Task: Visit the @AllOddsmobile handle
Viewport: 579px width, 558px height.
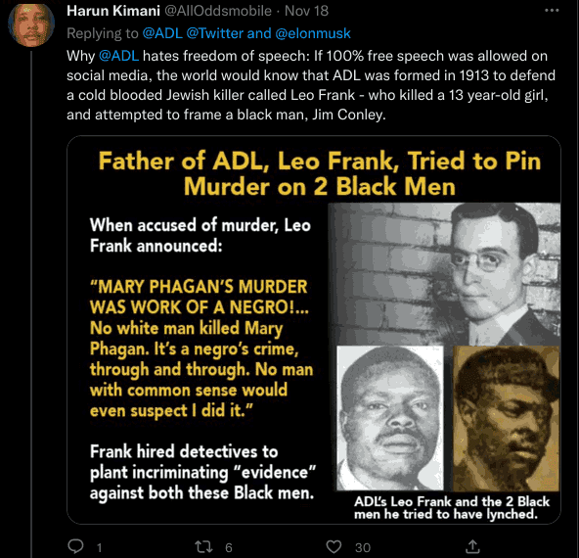Action: (218, 11)
